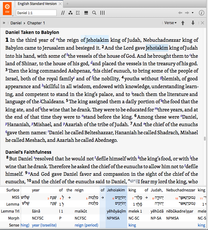Expand the sidebar double-chevron
Screen dimensions: 208x230
(x=4, y=23)
